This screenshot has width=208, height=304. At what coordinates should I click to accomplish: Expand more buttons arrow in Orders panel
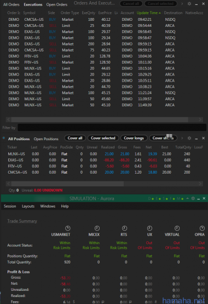pyautogui.click(x=182, y=4)
